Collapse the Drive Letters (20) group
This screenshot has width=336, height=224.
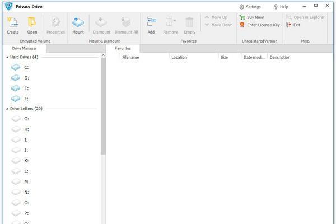pos(7,109)
